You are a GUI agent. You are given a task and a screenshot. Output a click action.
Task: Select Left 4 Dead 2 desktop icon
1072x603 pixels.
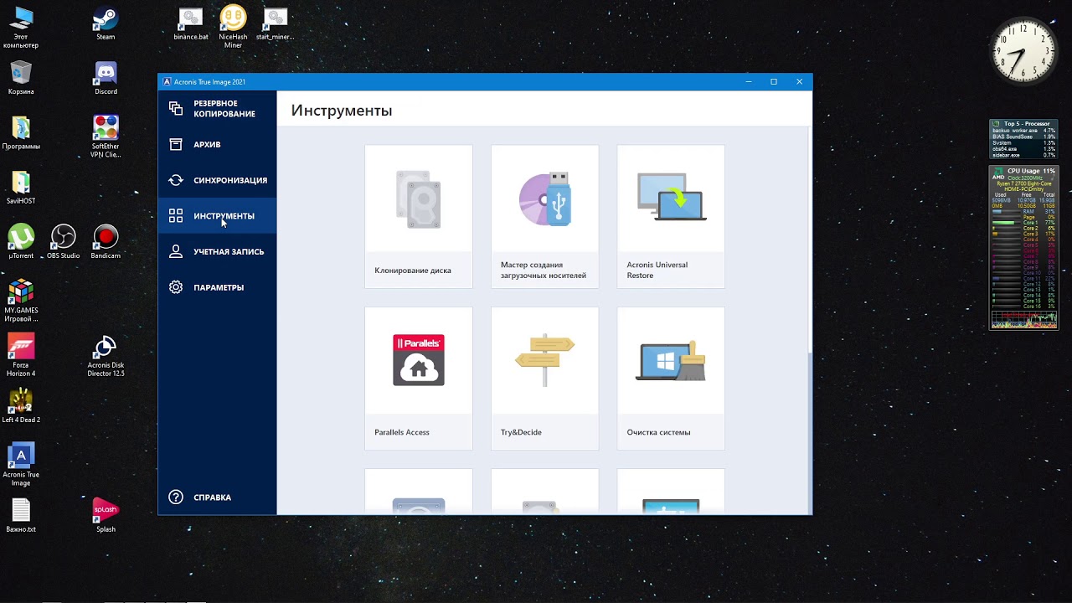(21, 406)
